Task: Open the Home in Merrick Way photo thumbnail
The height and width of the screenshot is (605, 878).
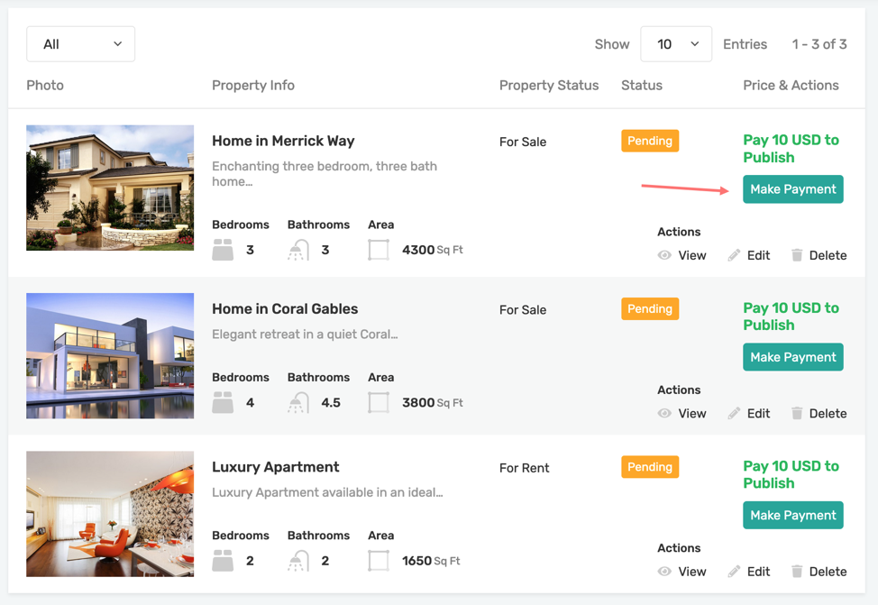Action: pyautogui.click(x=110, y=188)
